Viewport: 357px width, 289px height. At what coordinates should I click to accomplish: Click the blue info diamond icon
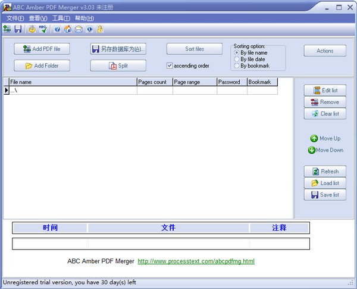89,29
